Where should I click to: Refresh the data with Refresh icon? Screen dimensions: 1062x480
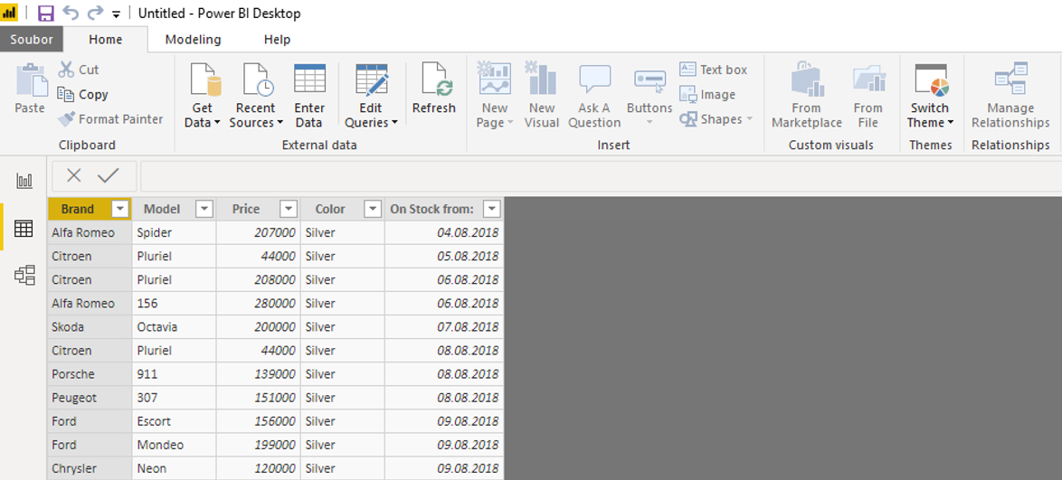(433, 89)
